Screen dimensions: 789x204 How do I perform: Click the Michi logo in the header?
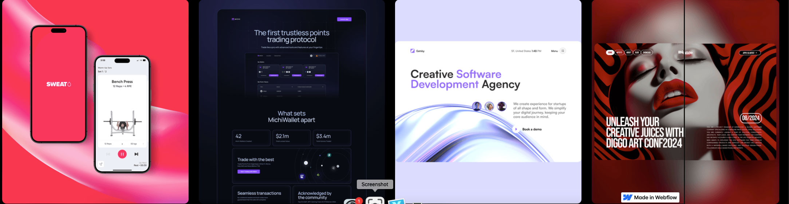(x=236, y=19)
